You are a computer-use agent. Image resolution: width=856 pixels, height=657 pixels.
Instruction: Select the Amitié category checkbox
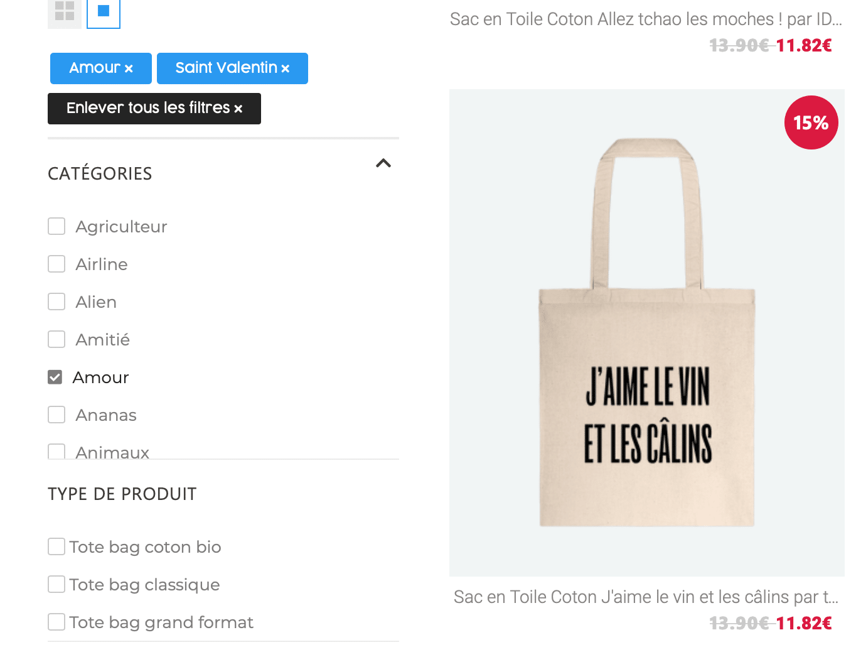coord(56,339)
